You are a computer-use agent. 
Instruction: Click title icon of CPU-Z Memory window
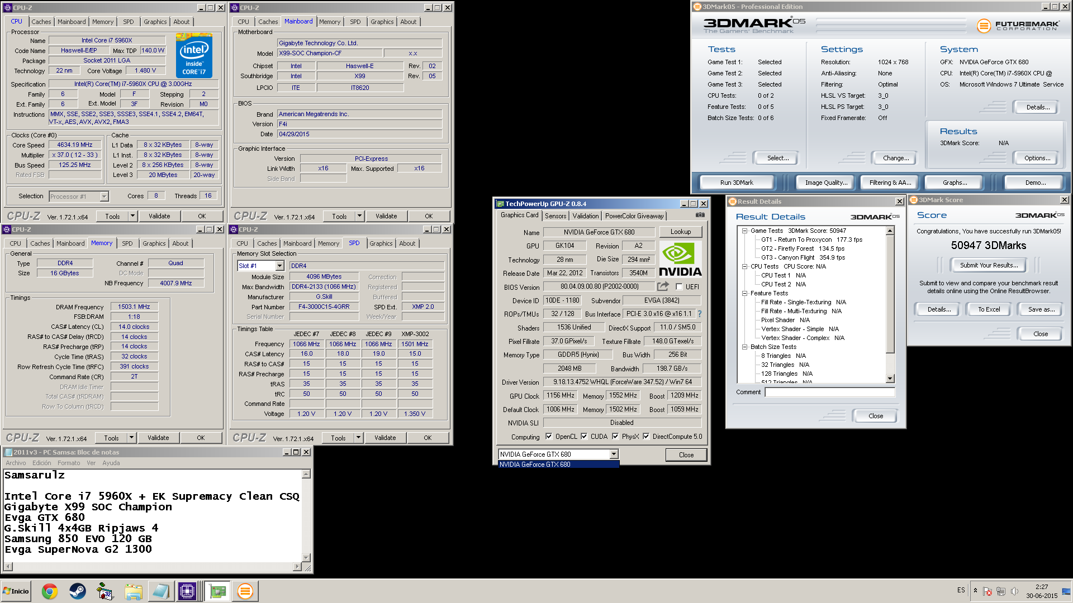[7, 229]
